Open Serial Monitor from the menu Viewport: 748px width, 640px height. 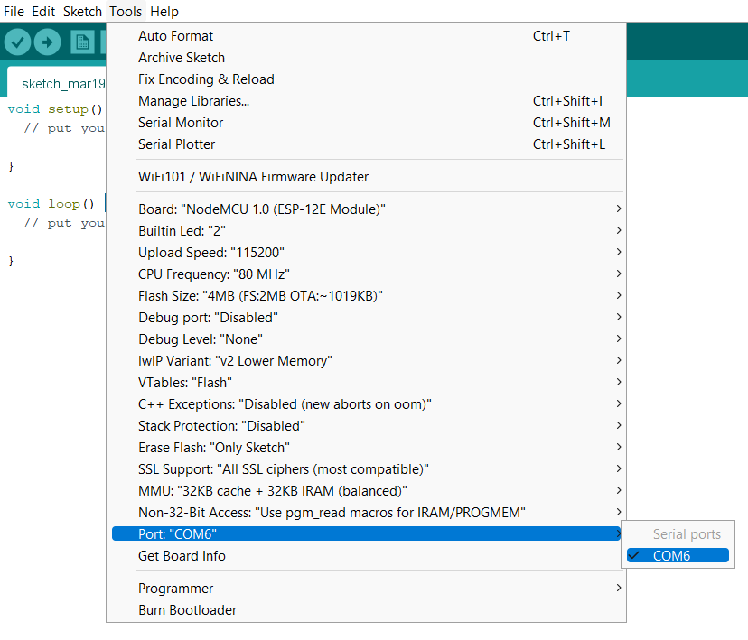click(181, 123)
